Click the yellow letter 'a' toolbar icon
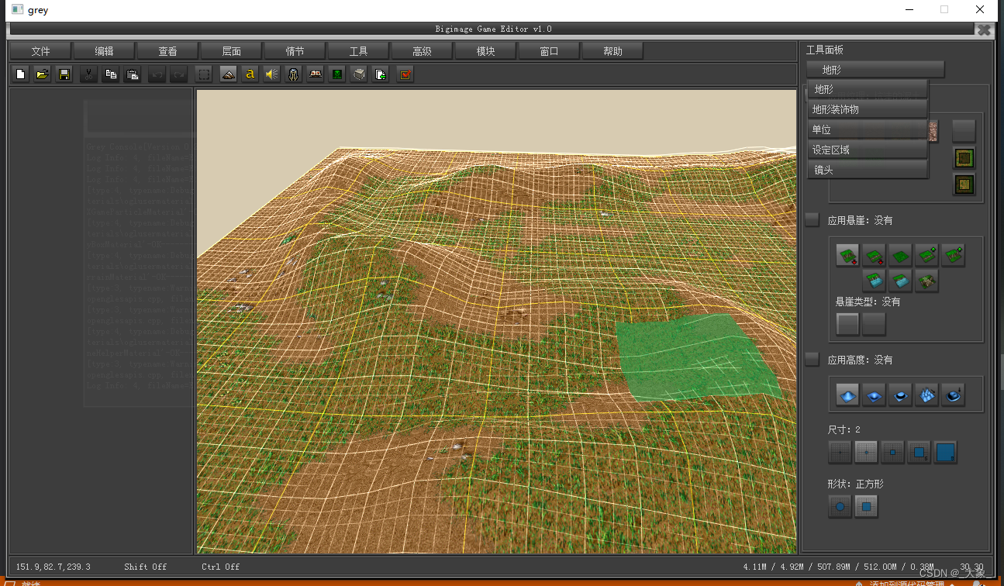This screenshot has height=586, width=1004. coord(250,74)
